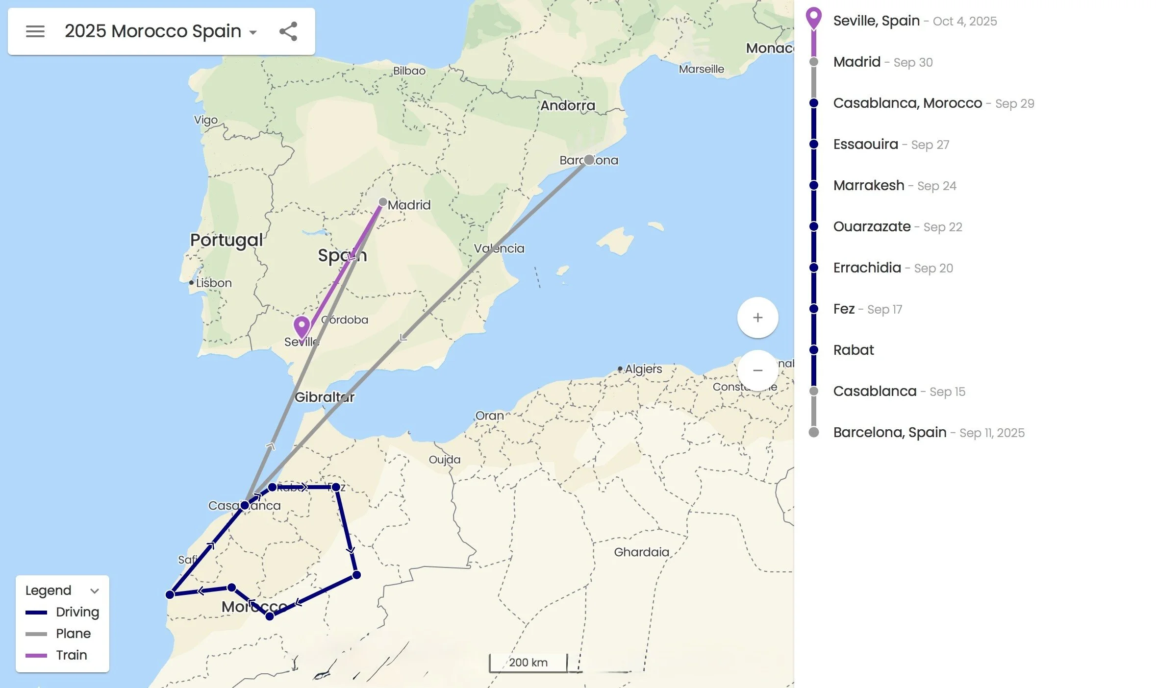The image size is (1157, 688).
Task: Click the Madrid gray map marker
Action: click(x=383, y=202)
